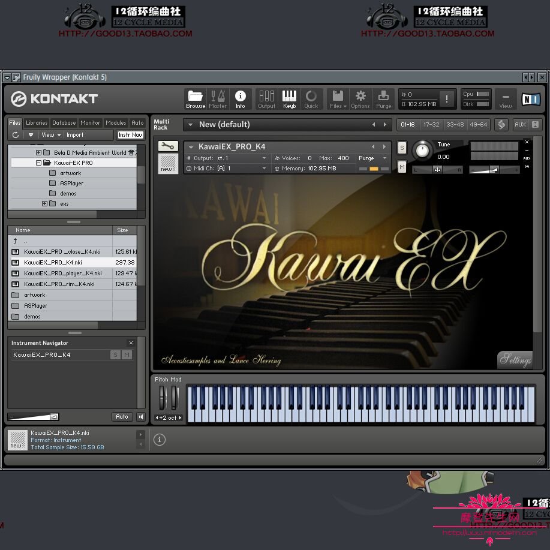
Task: Open the Output mixer panel
Action: tap(266, 98)
